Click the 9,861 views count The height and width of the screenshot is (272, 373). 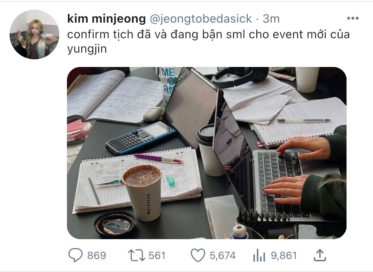pyautogui.click(x=284, y=255)
